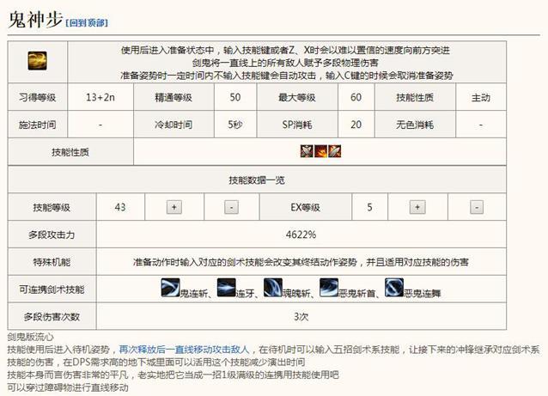Click the 习得等级 label cell
This screenshot has width=548, height=396.
pos(38,97)
